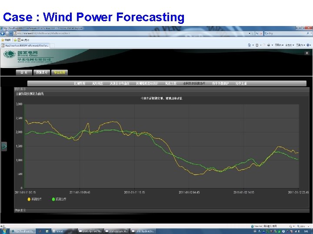
Task: Open a new blank browser tab
Action: pos(52,45)
